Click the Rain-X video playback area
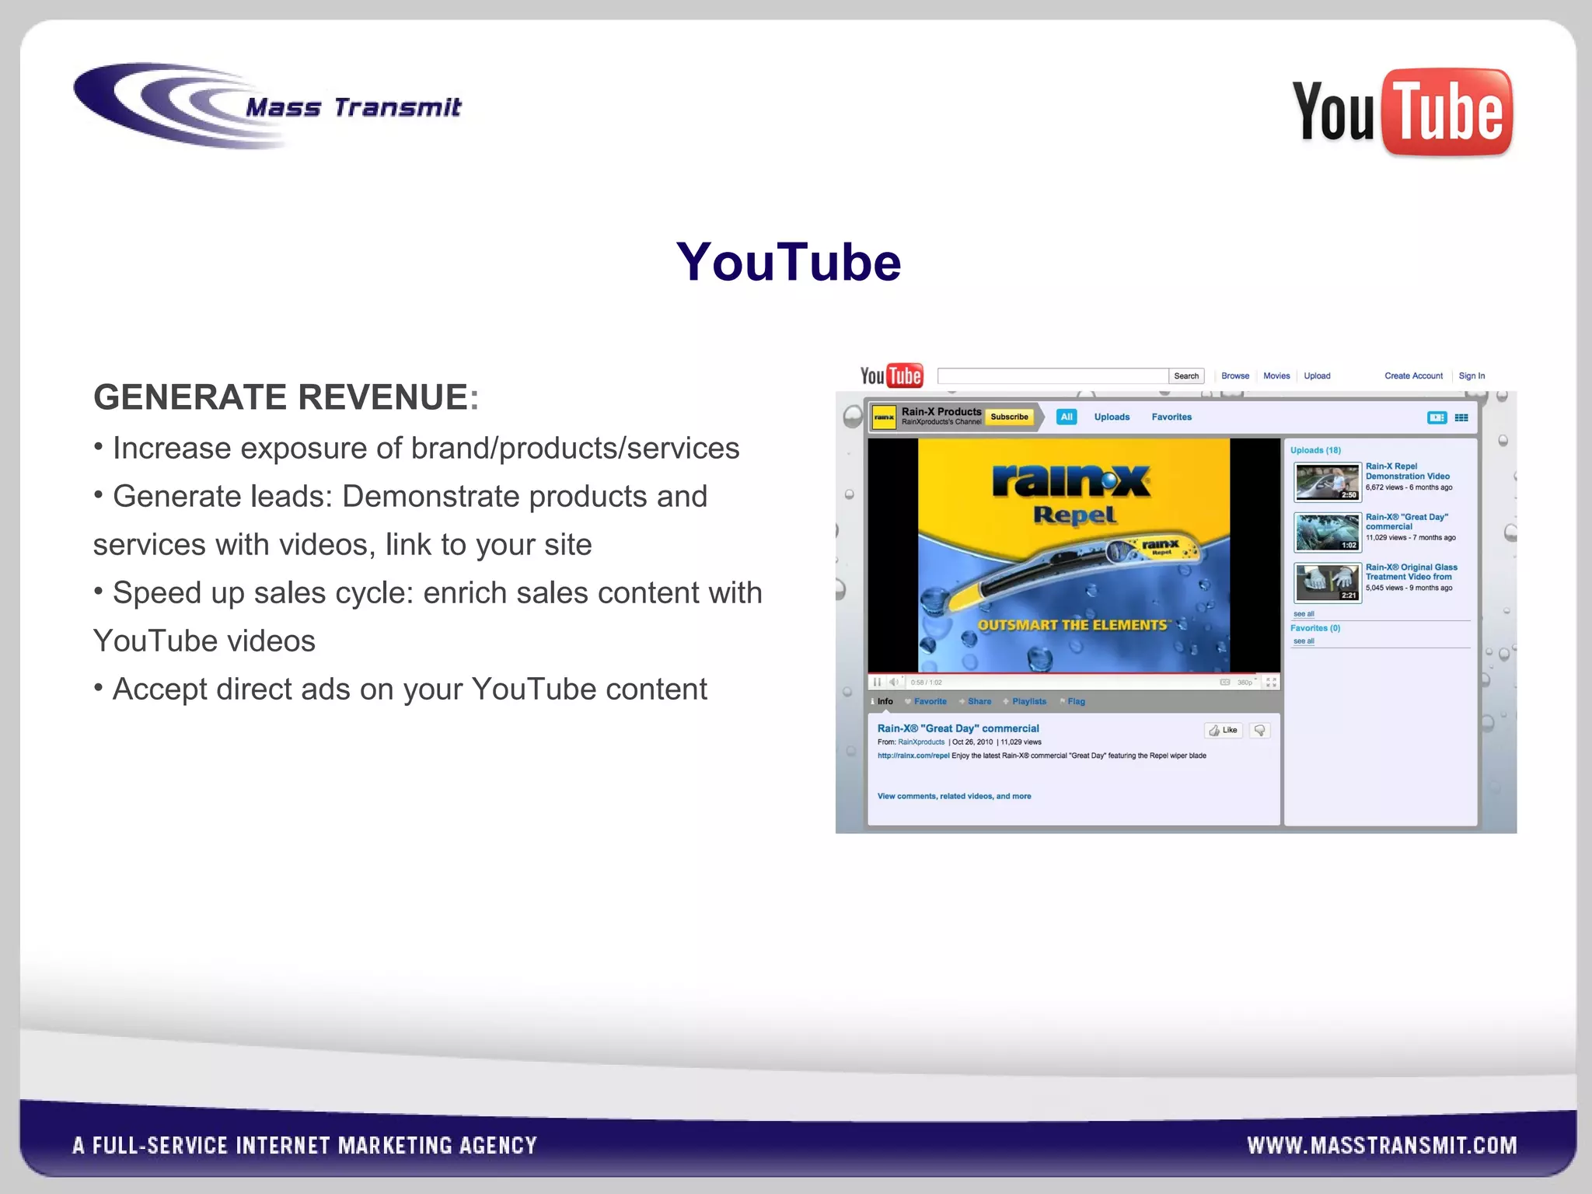Screen dimensions: 1592x1194 tap(1074, 555)
